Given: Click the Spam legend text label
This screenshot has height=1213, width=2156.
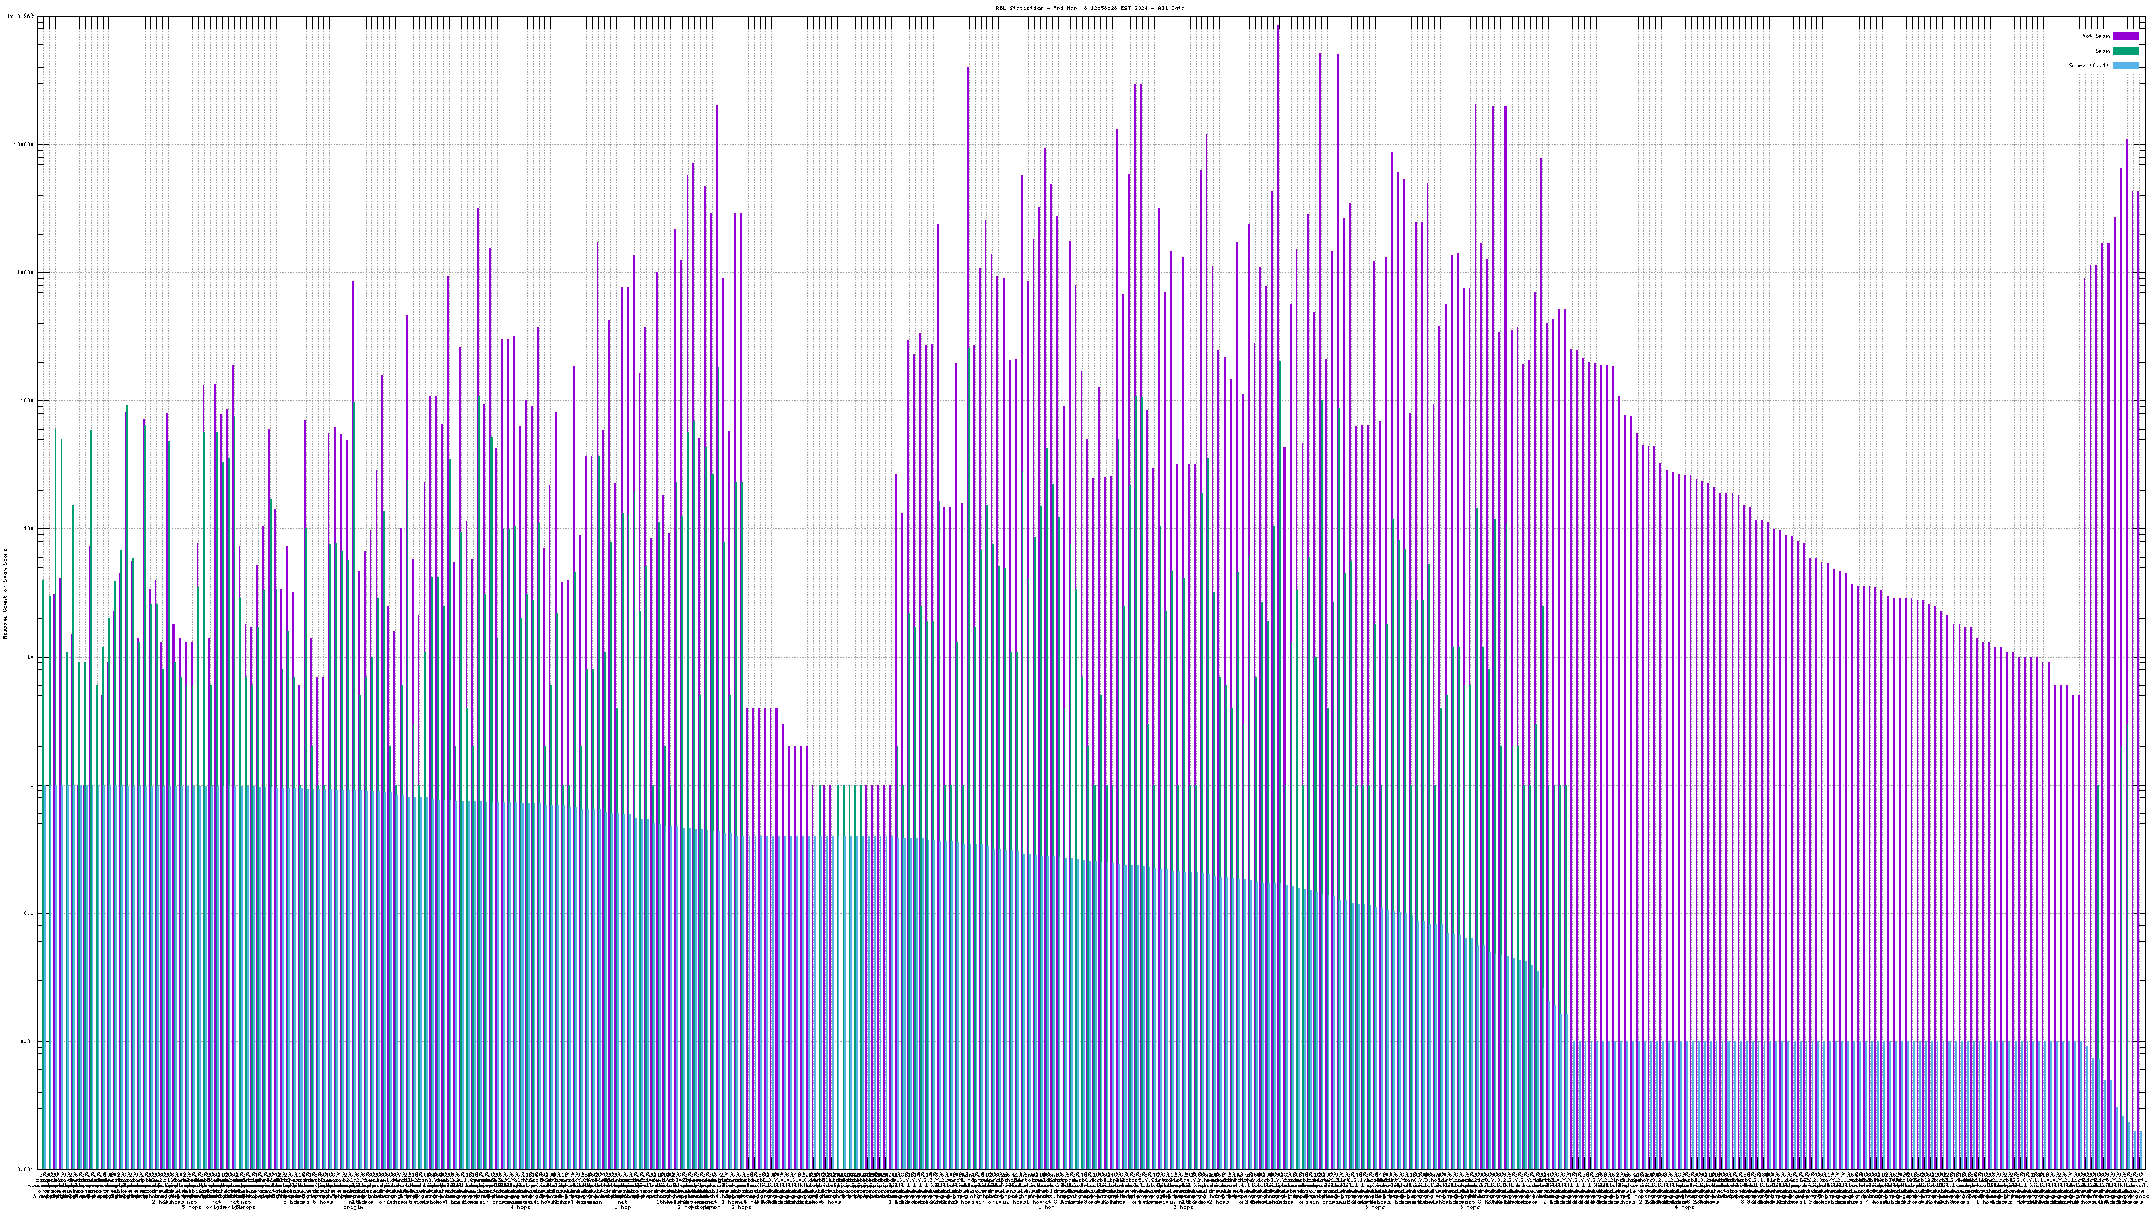Looking at the screenshot, I should click(x=2102, y=51).
